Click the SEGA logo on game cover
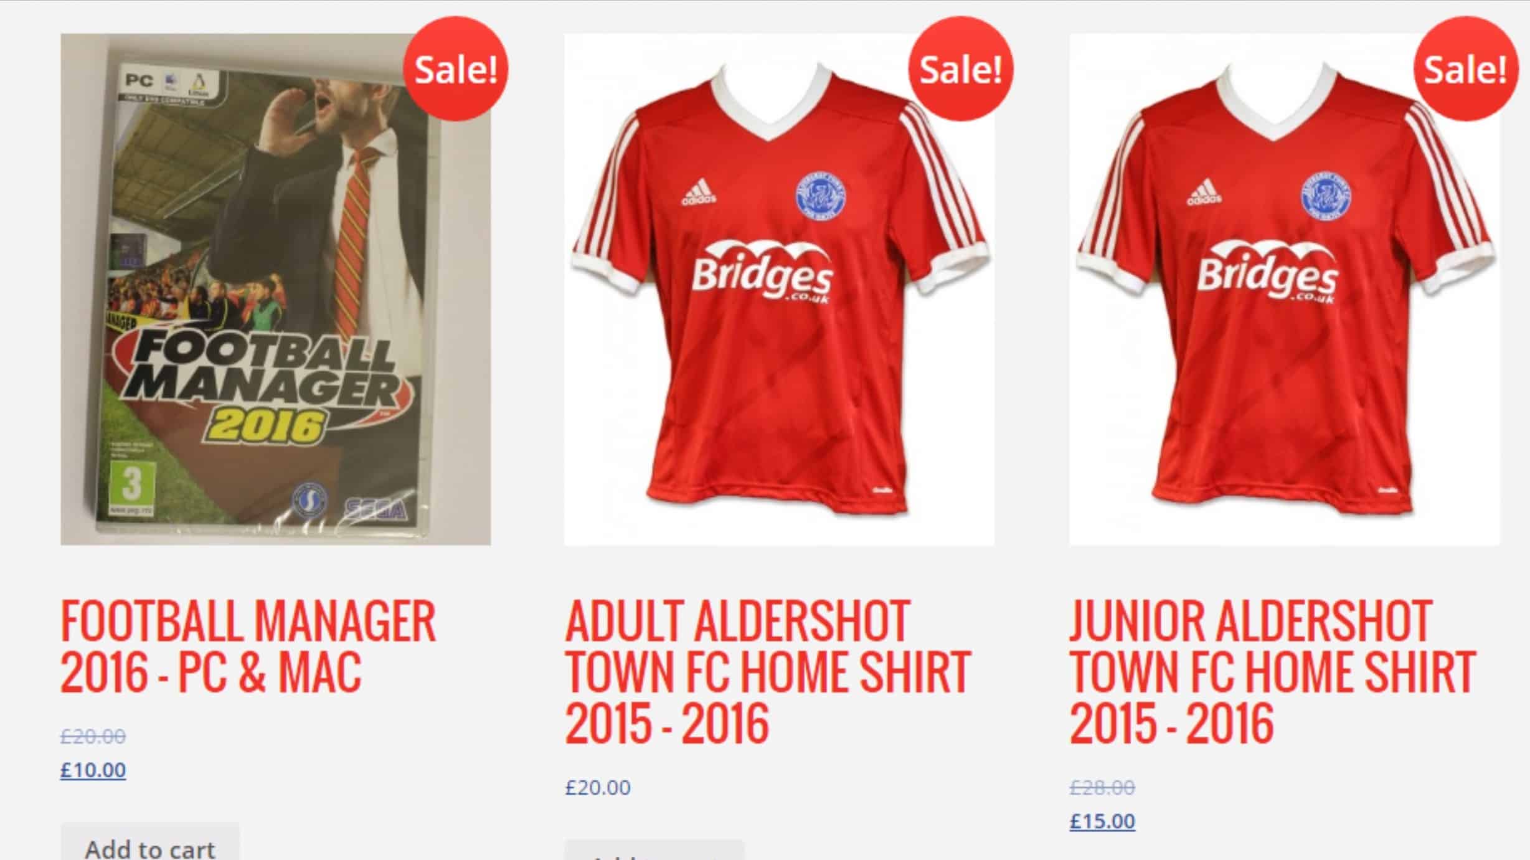This screenshot has width=1530, height=860. click(x=375, y=509)
